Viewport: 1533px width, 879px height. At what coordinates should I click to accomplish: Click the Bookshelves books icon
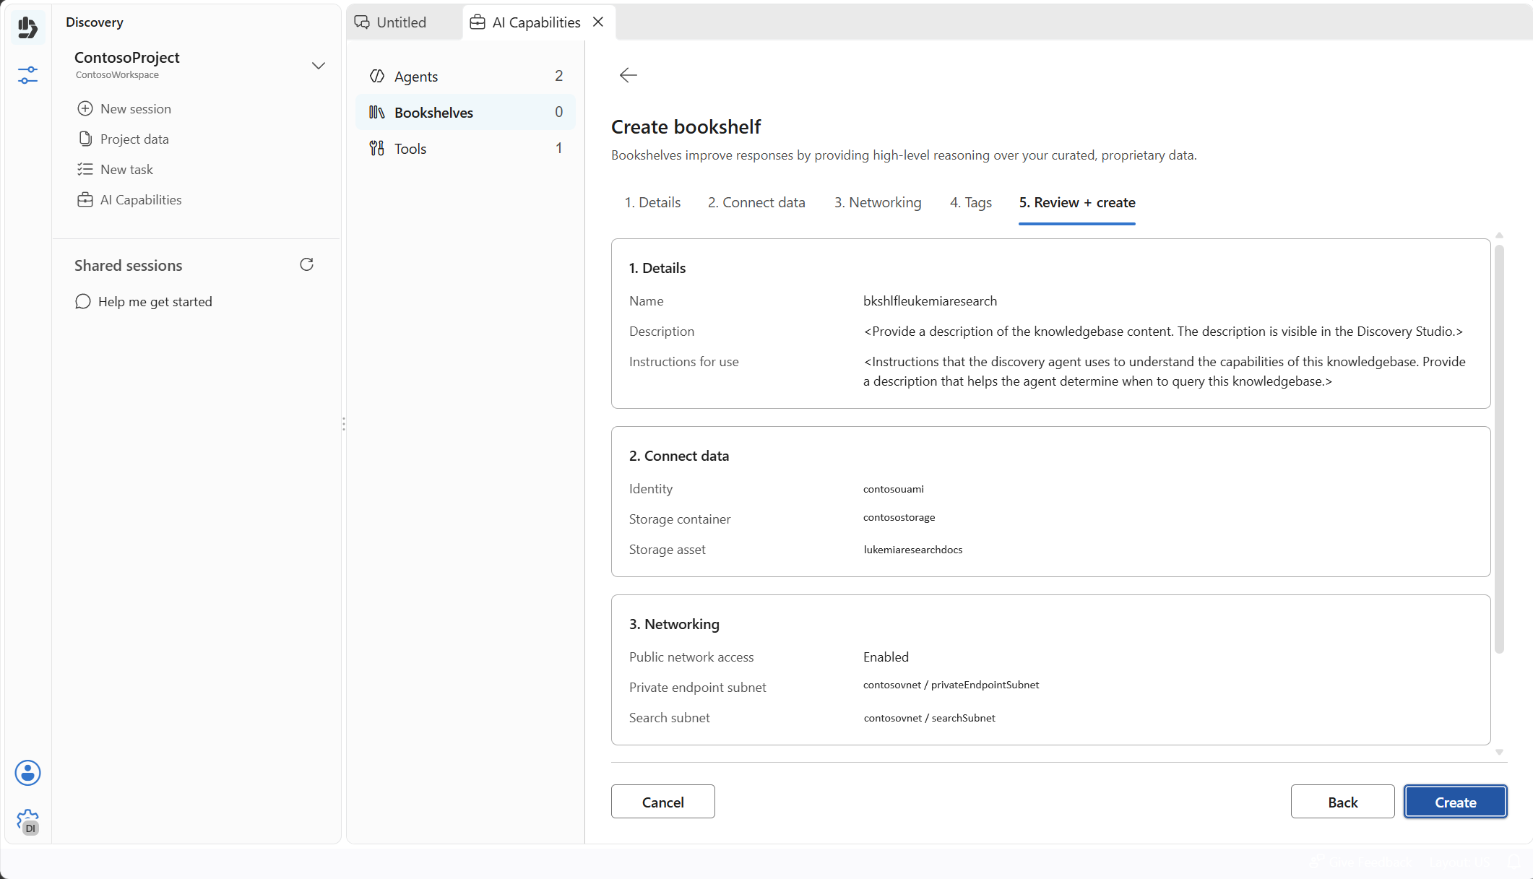point(376,112)
